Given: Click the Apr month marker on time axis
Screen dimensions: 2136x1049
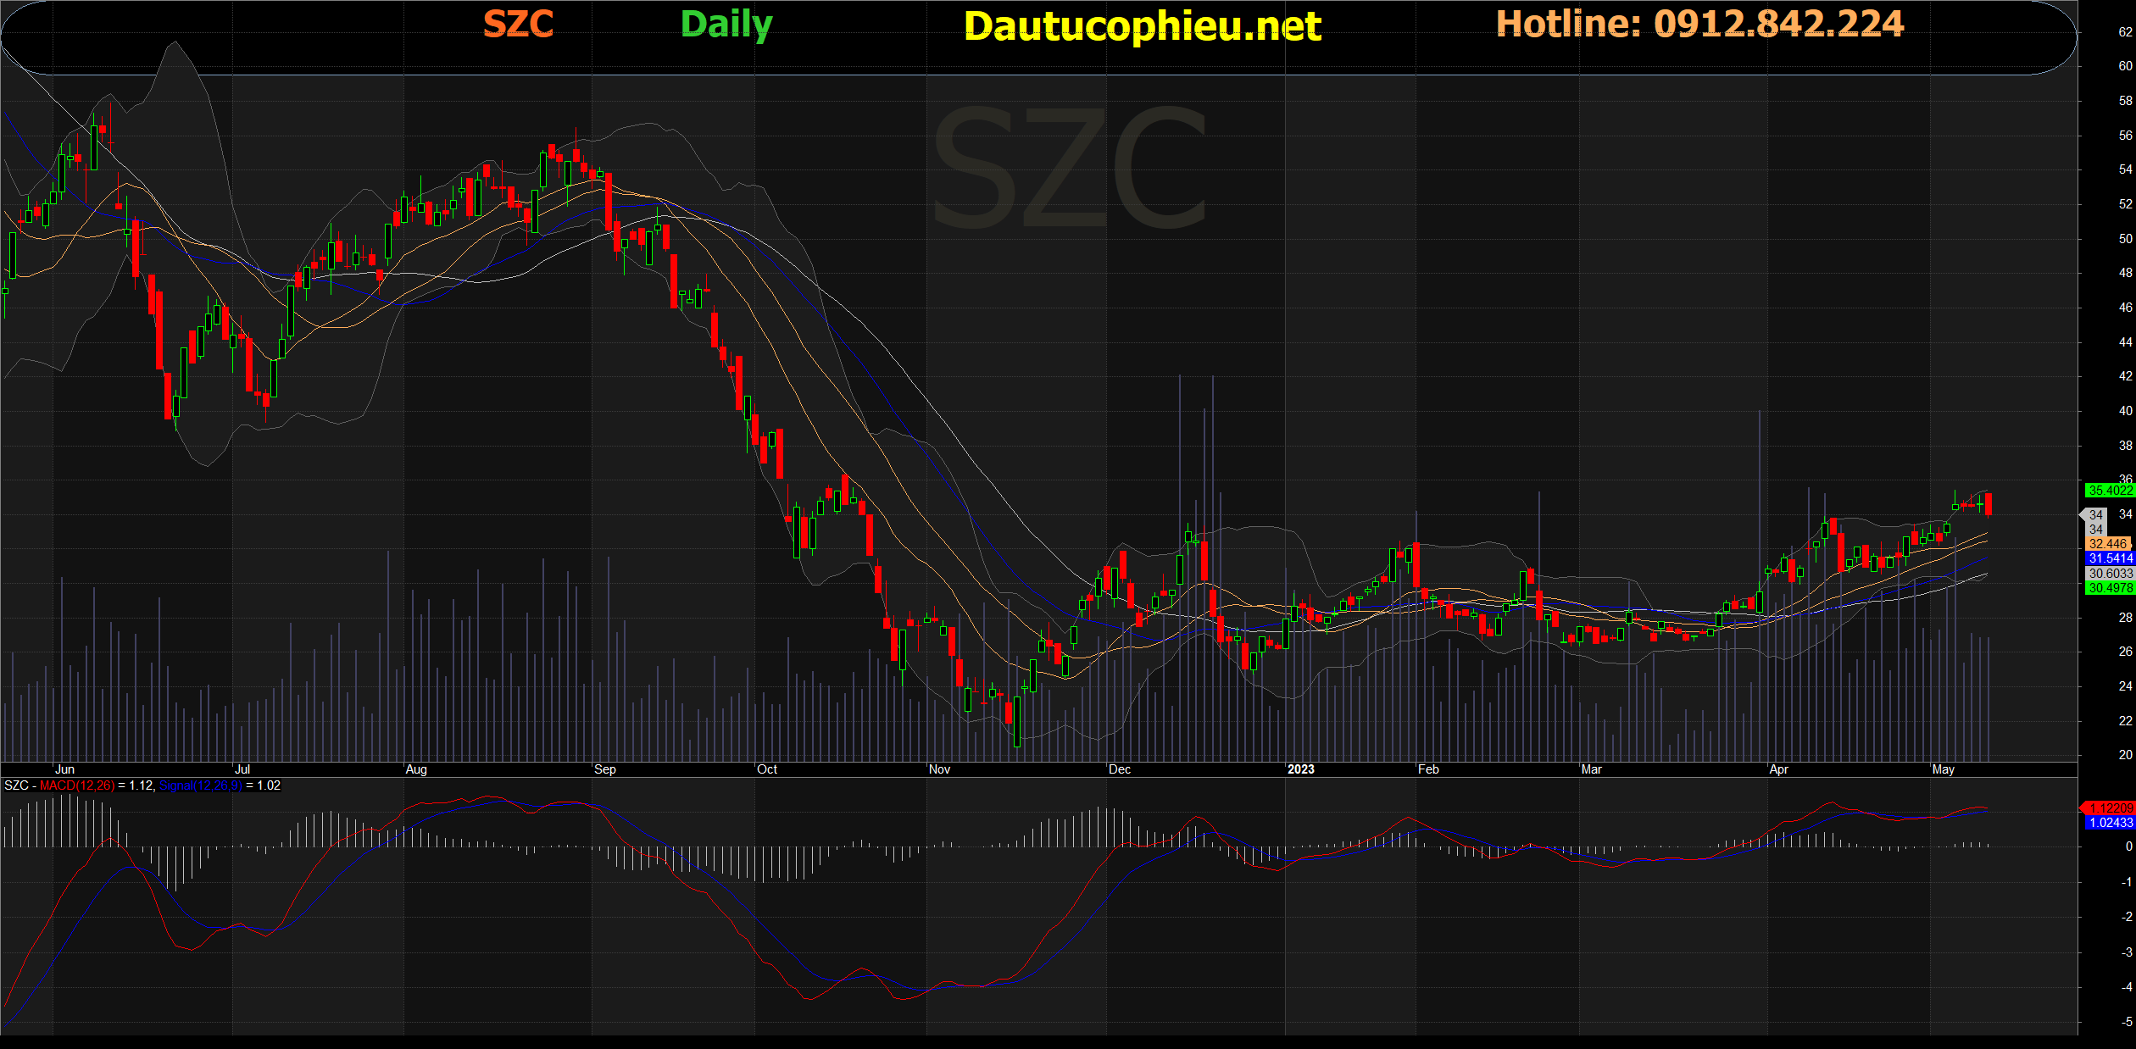Looking at the screenshot, I should click(x=1778, y=769).
